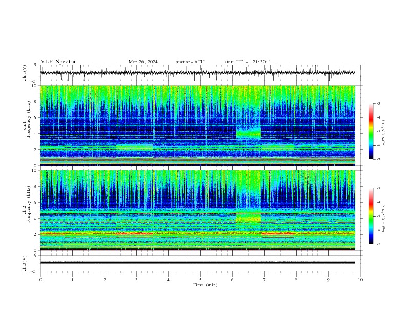Click the ch.2 log(PSD) color bar label
This screenshot has height=314, width=406.
click(x=383, y=218)
